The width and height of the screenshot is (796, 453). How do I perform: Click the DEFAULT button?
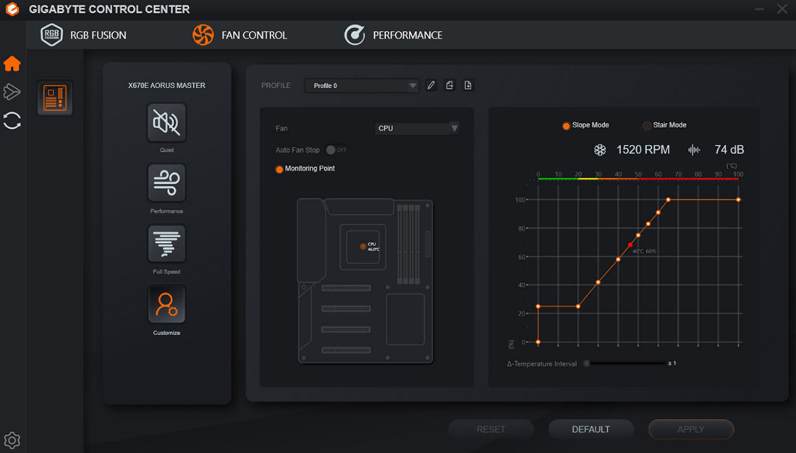591,429
